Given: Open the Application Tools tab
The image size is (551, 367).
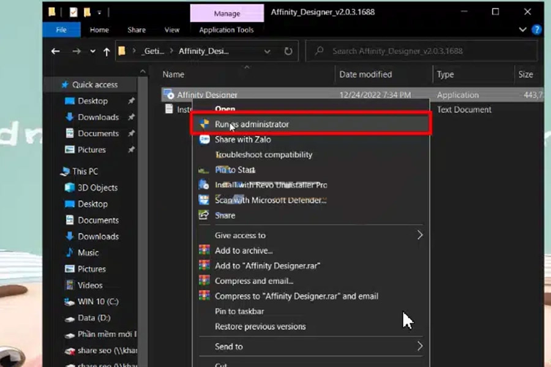Looking at the screenshot, I should point(227,30).
